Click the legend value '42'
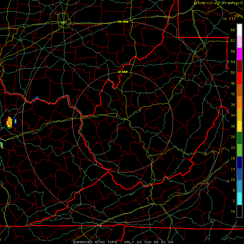Viewport: 244px width, 244px height. tap(233, 94)
